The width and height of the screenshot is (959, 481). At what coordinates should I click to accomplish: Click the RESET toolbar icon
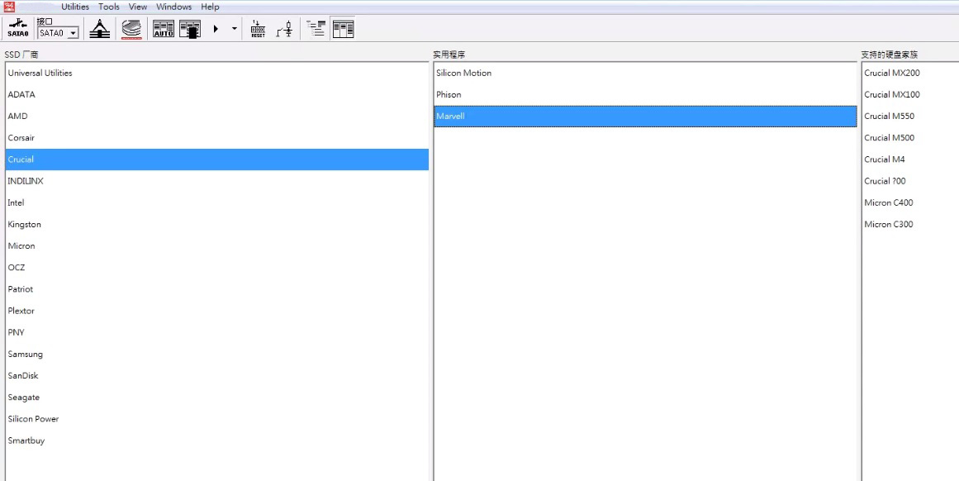[258, 29]
